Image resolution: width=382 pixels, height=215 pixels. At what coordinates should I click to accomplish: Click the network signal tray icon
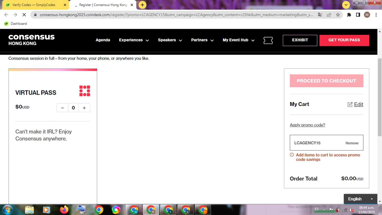click(x=345, y=210)
